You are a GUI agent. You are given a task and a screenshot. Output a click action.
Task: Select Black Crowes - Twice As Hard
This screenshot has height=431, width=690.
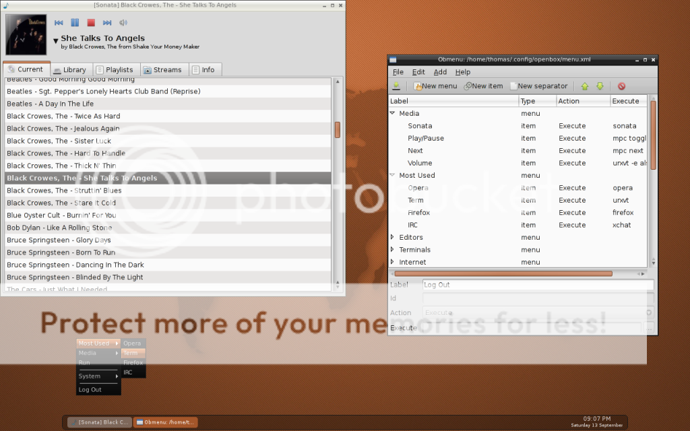click(168, 116)
